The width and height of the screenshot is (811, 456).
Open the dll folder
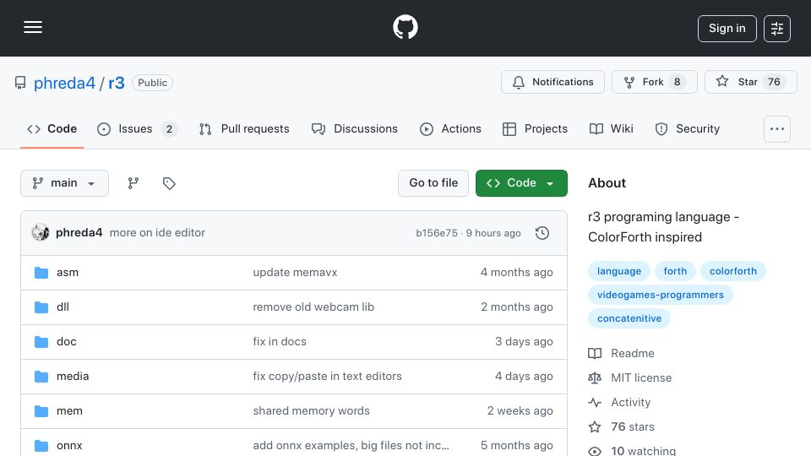pyautogui.click(x=63, y=307)
